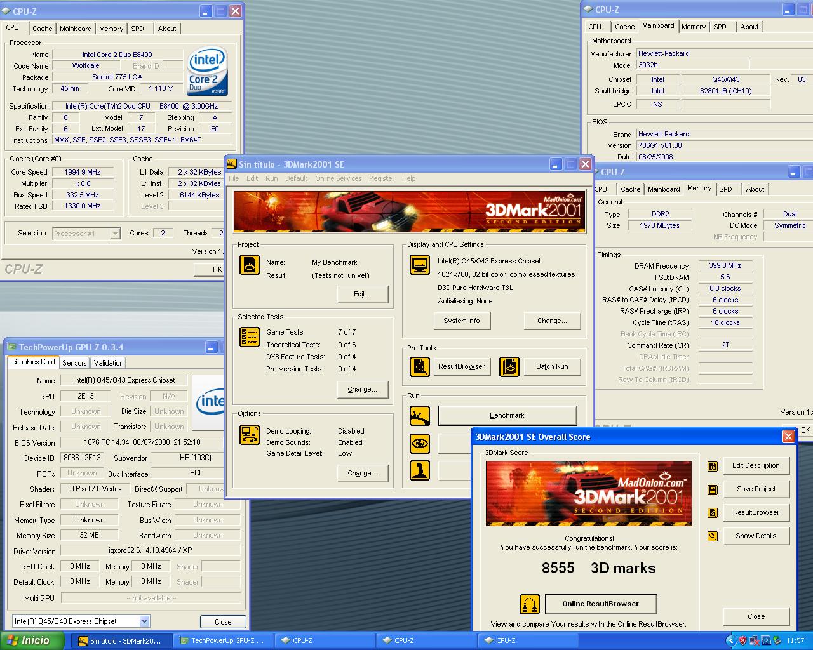
Task: Open the Run menu in 3DMark2001
Action: coord(272,178)
